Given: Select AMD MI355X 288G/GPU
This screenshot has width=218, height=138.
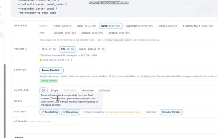Looking at the screenshot, I should (x=119, y=33).
